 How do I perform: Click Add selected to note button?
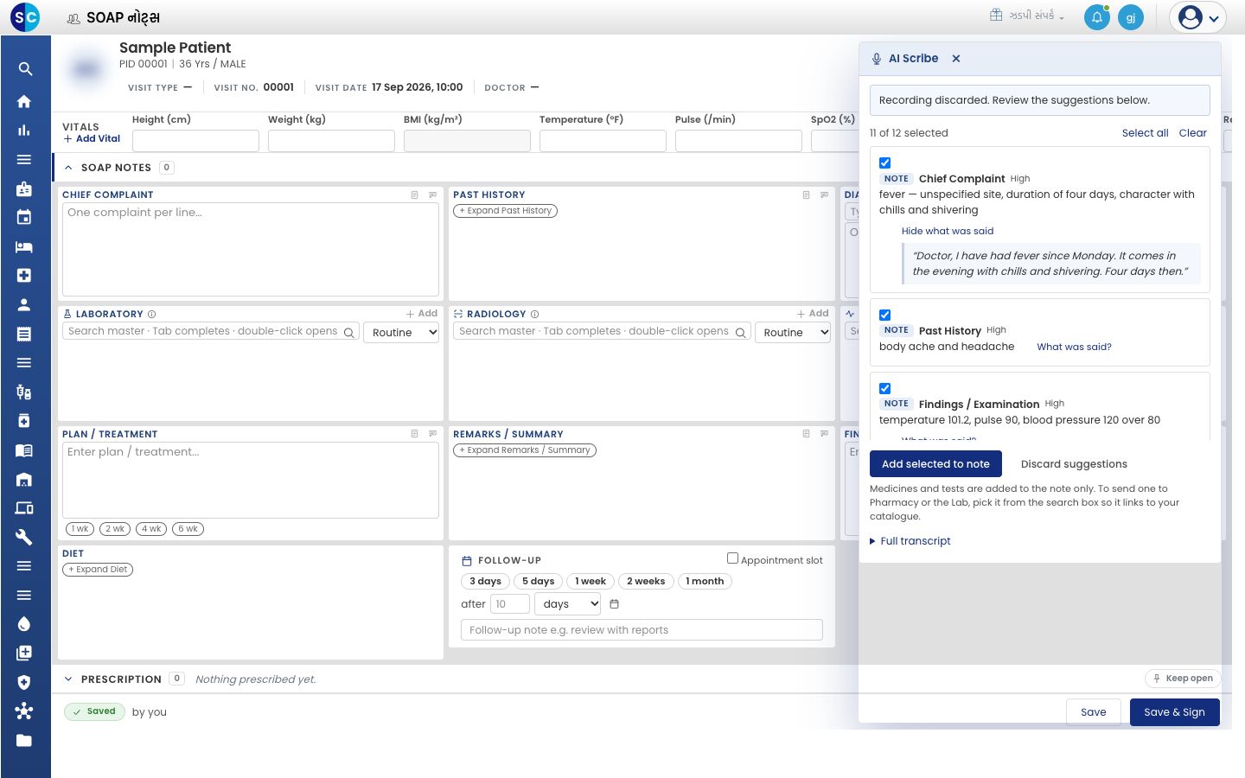[935, 464]
